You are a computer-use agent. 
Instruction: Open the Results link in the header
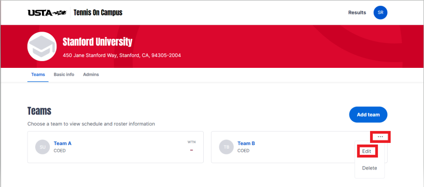pos(357,13)
